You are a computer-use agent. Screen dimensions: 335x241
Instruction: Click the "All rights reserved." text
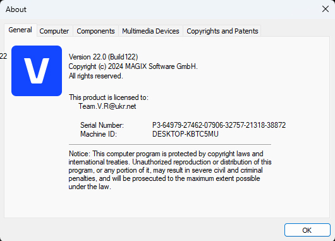[x=95, y=76]
